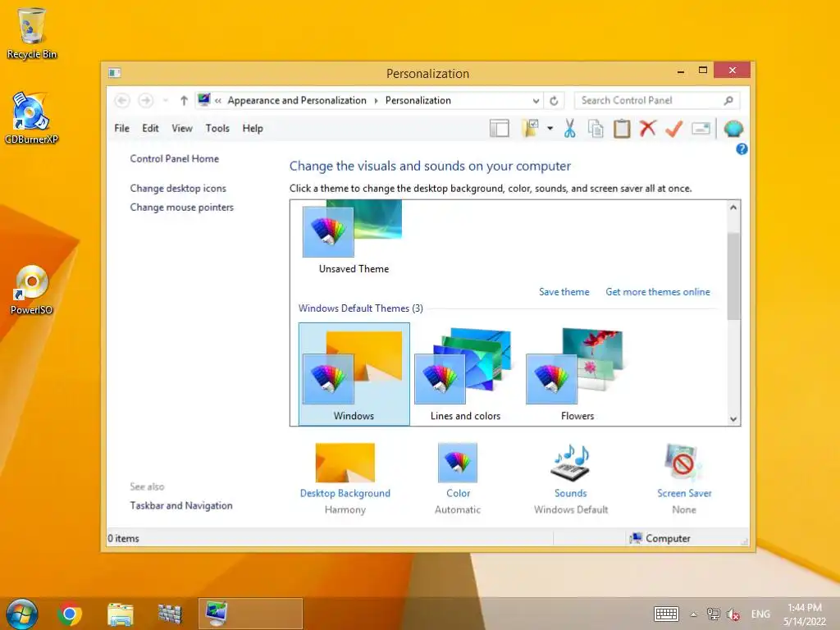Screen dimensions: 840x630
Task: Click the Copy toolbar icon
Action: point(596,129)
